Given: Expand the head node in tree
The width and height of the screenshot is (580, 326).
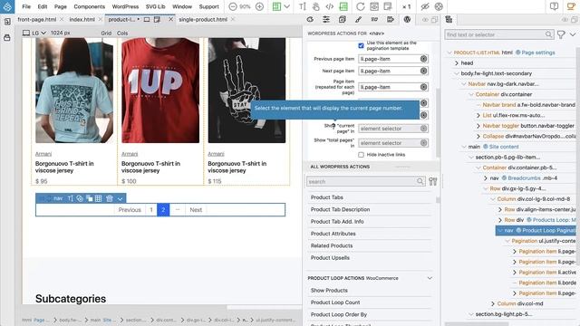Looking at the screenshot, I should [457, 62].
